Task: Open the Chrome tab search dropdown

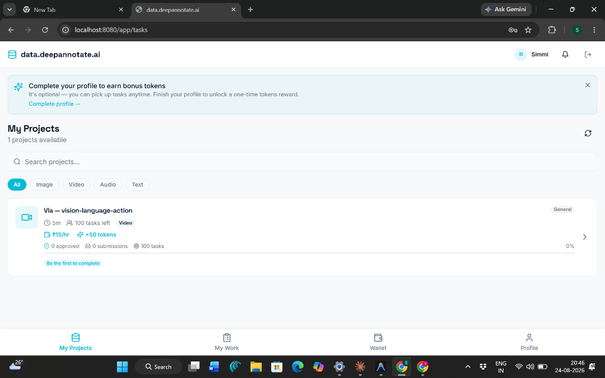Action: (x=9, y=9)
